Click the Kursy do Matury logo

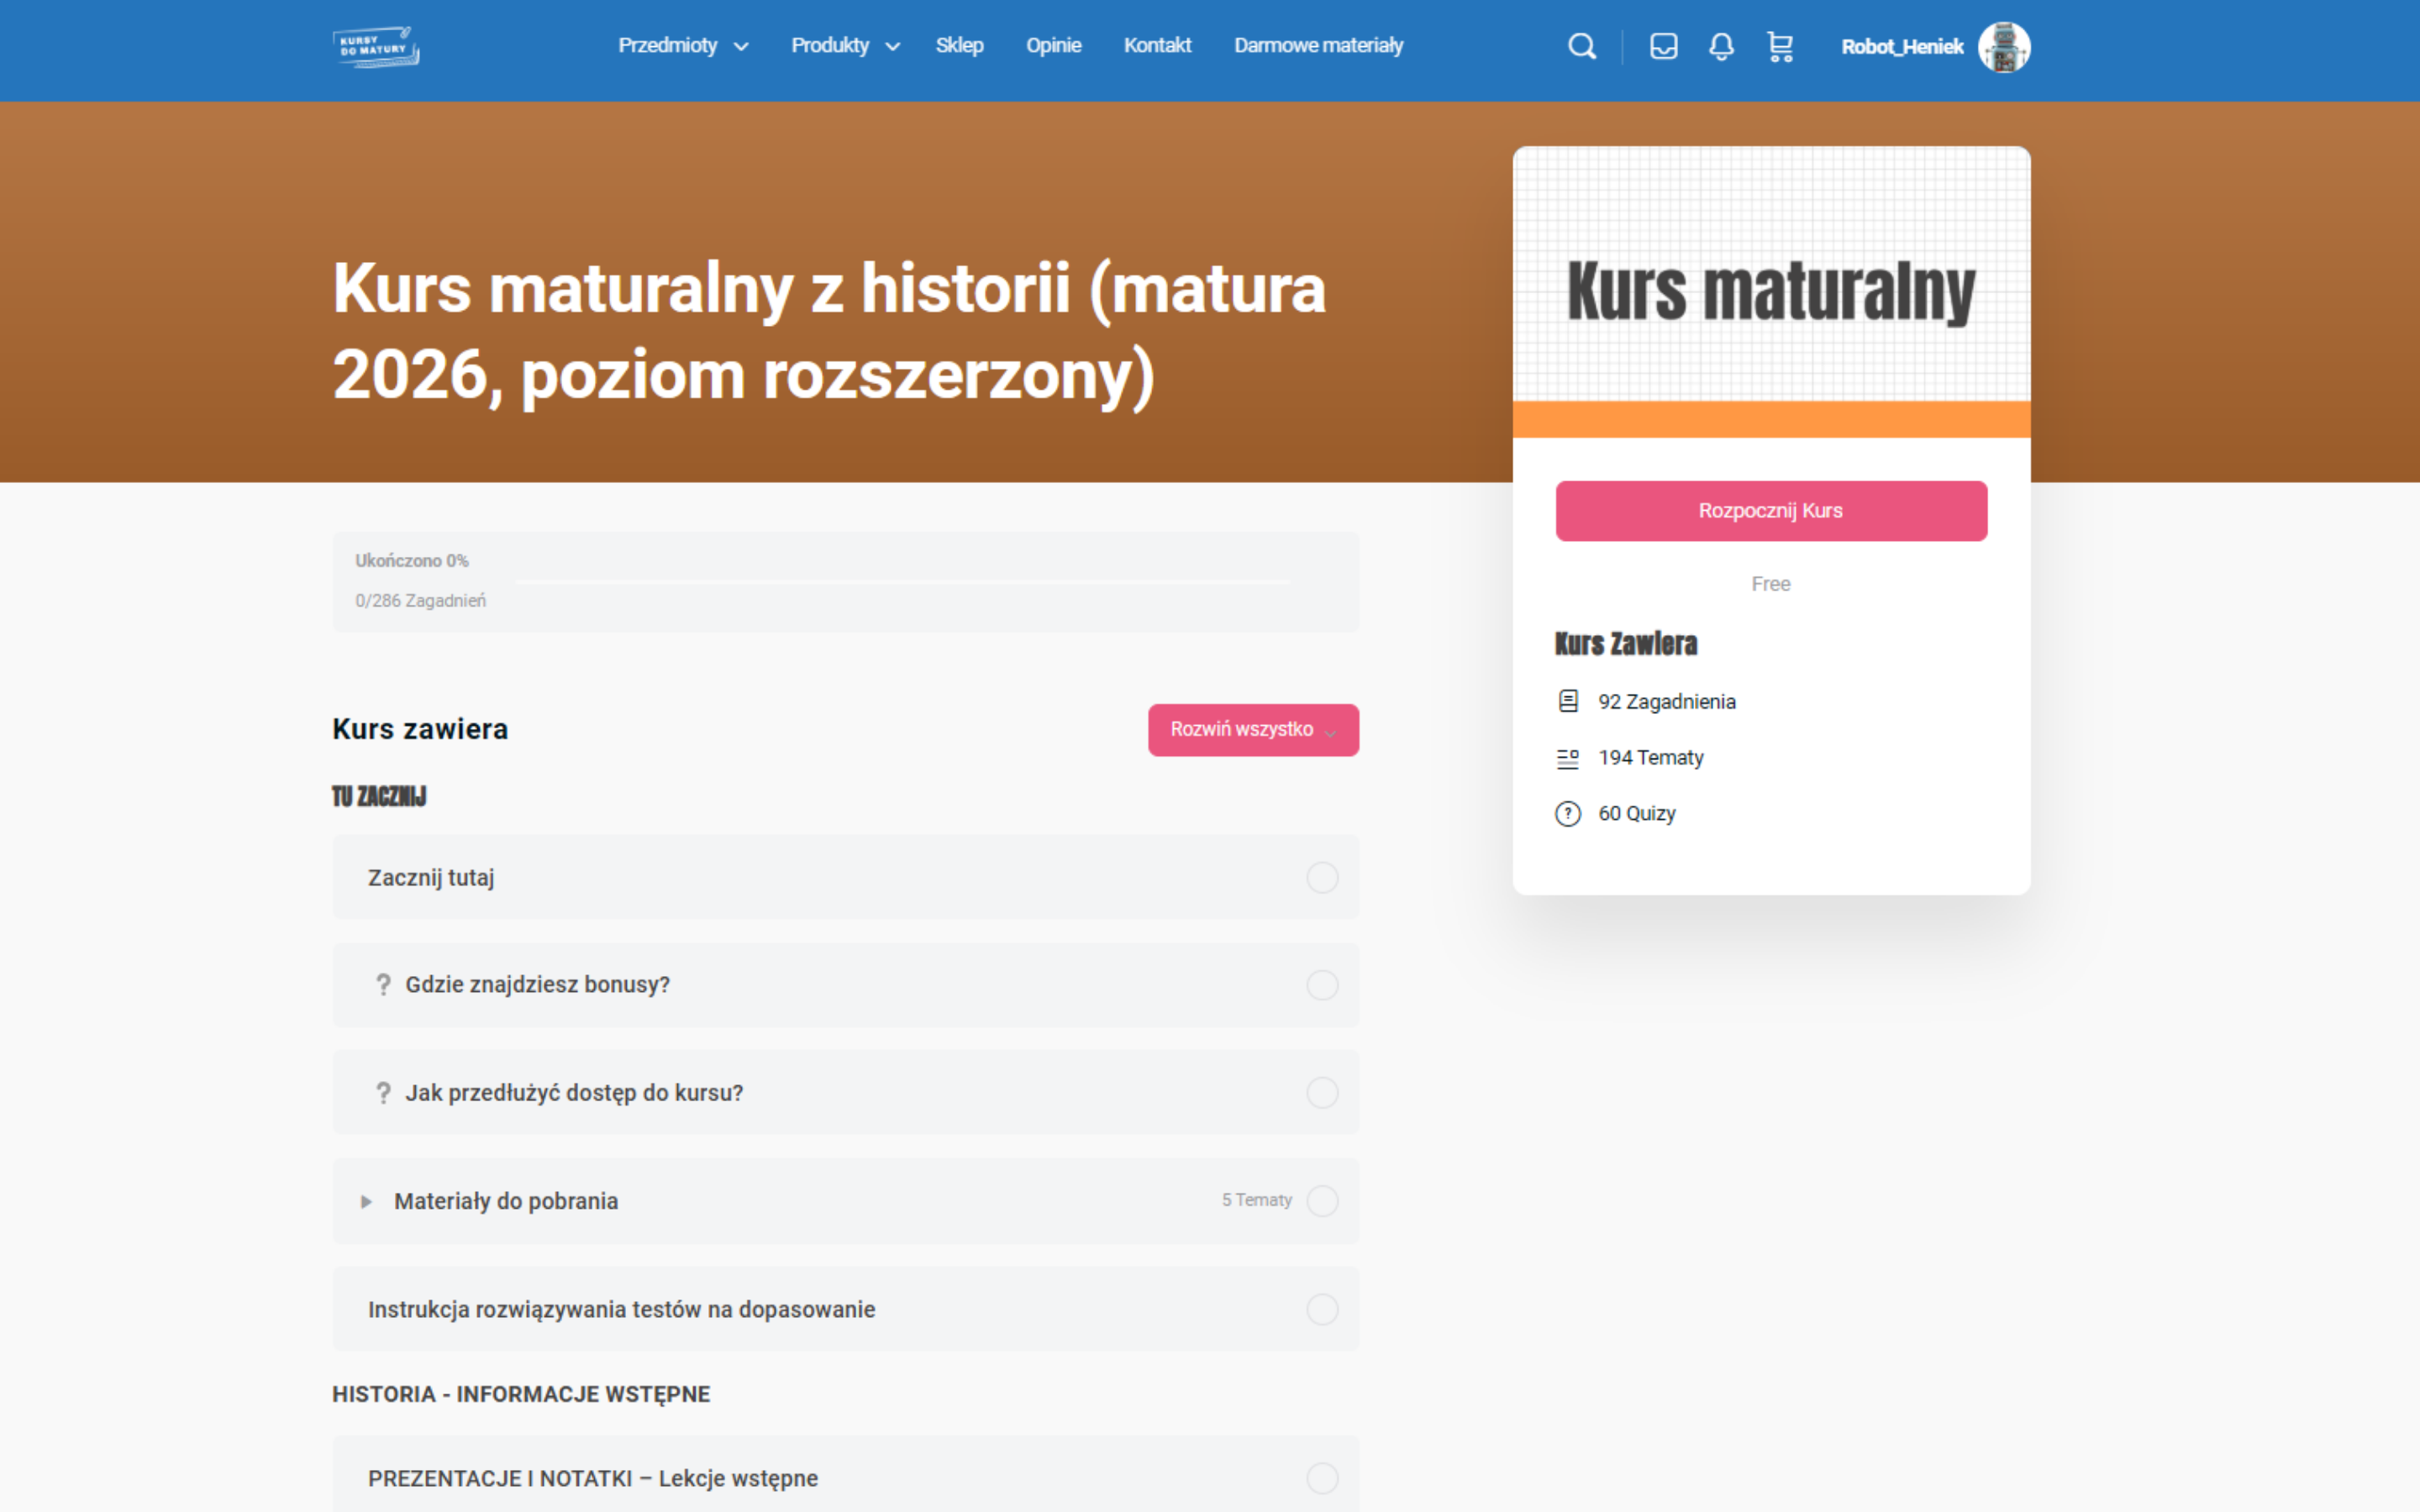tap(376, 47)
